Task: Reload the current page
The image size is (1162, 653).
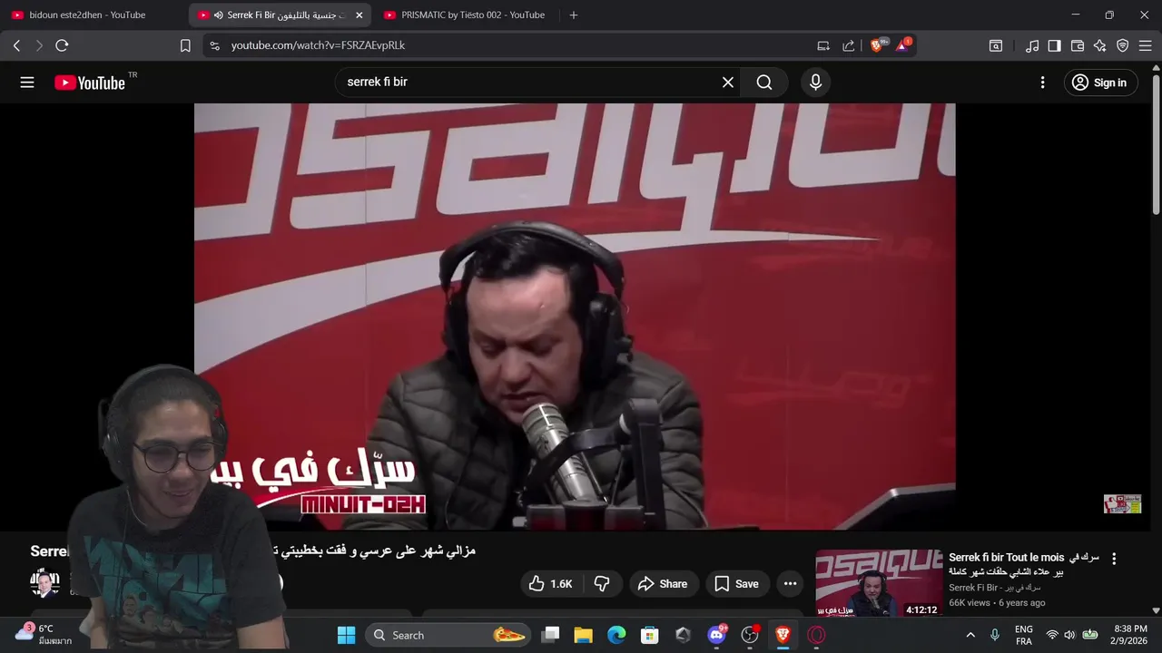Action: tap(62, 45)
